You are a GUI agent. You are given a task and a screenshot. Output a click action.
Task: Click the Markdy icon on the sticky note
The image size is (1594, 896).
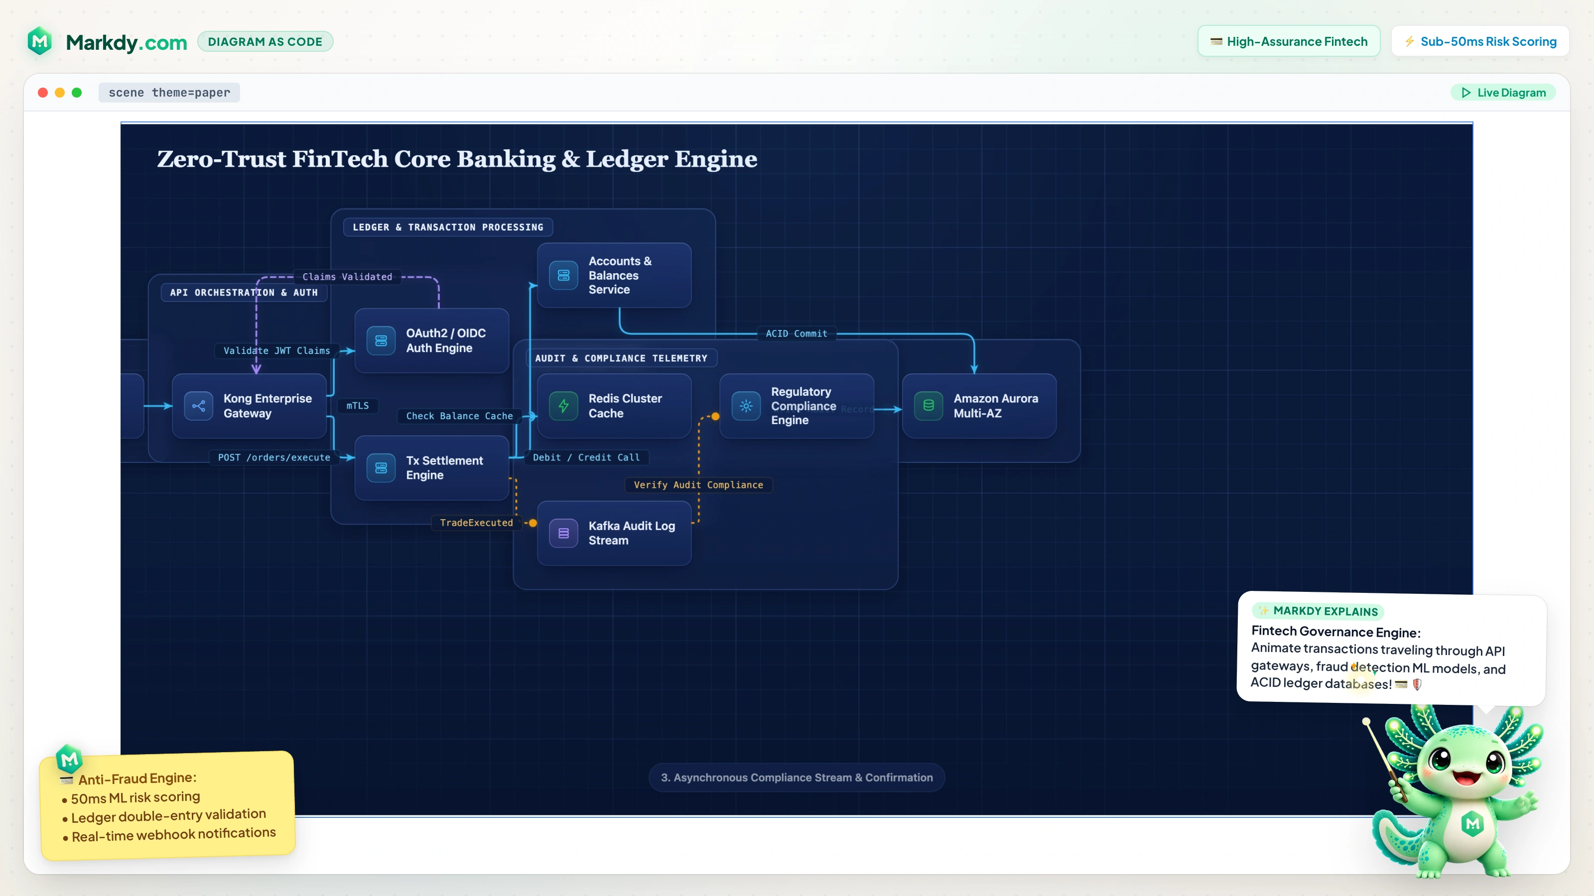pyautogui.click(x=69, y=758)
